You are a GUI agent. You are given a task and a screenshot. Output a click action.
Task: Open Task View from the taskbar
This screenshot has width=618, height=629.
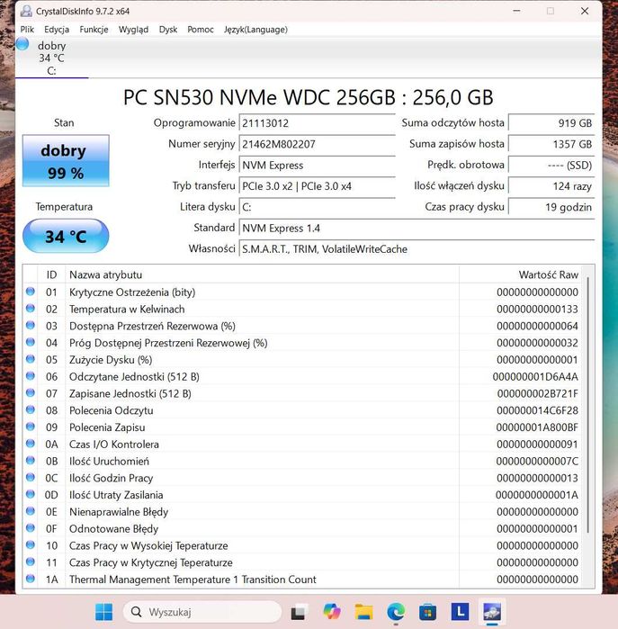click(300, 612)
